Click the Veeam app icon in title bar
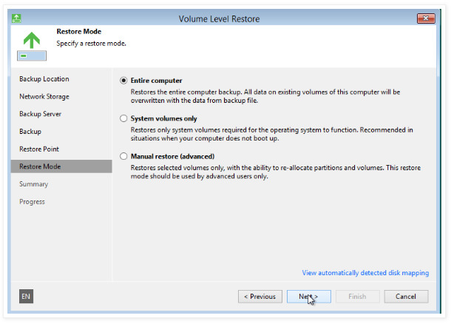Image resolution: width=451 pixels, height=324 pixels. coord(16,18)
